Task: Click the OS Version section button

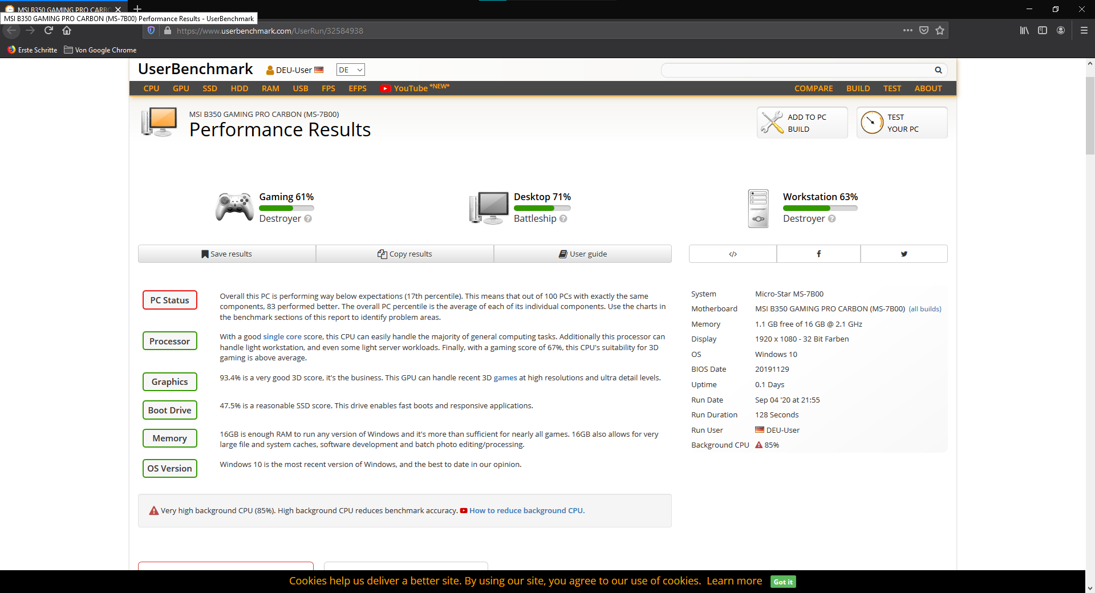Action: 170,468
